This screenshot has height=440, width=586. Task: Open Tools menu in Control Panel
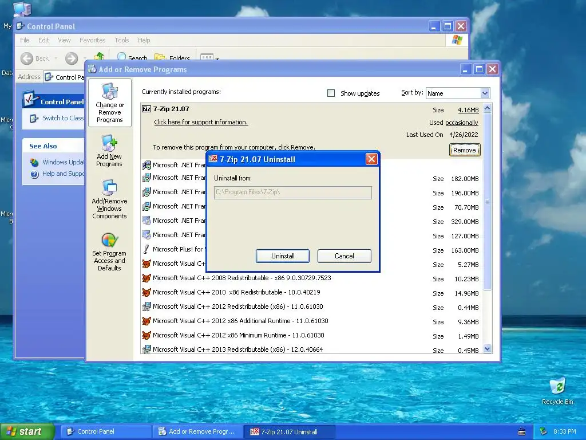coord(121,40)
